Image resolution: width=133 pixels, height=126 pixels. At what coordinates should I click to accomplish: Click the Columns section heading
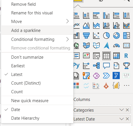click(82, 100)
